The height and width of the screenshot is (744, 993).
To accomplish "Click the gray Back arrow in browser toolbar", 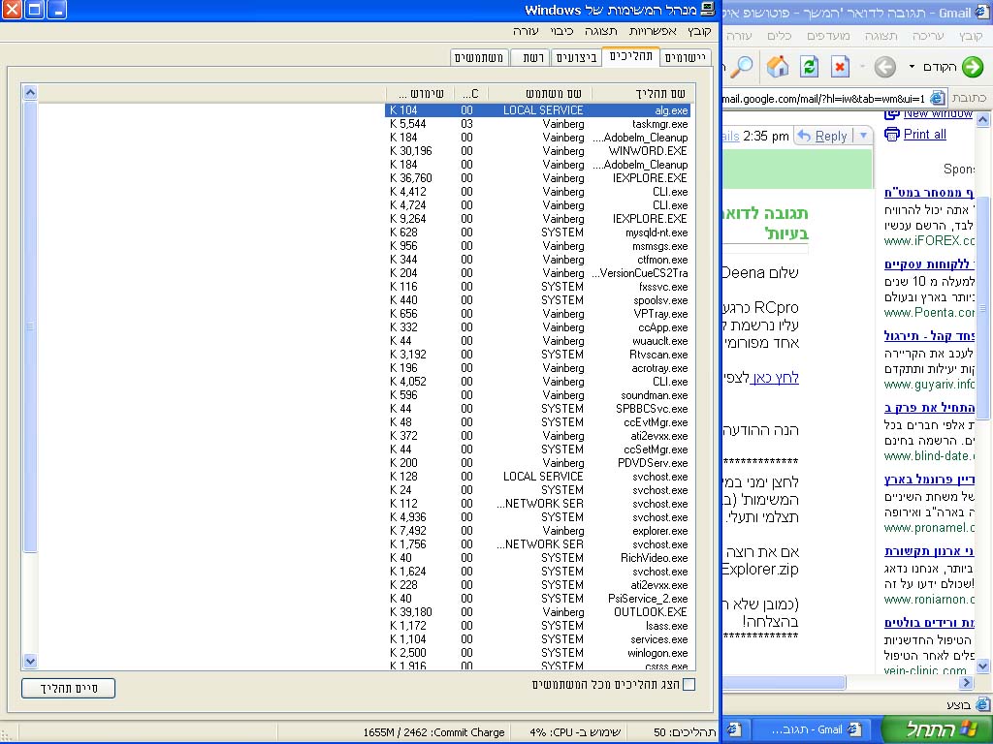I will click(884, 67).
